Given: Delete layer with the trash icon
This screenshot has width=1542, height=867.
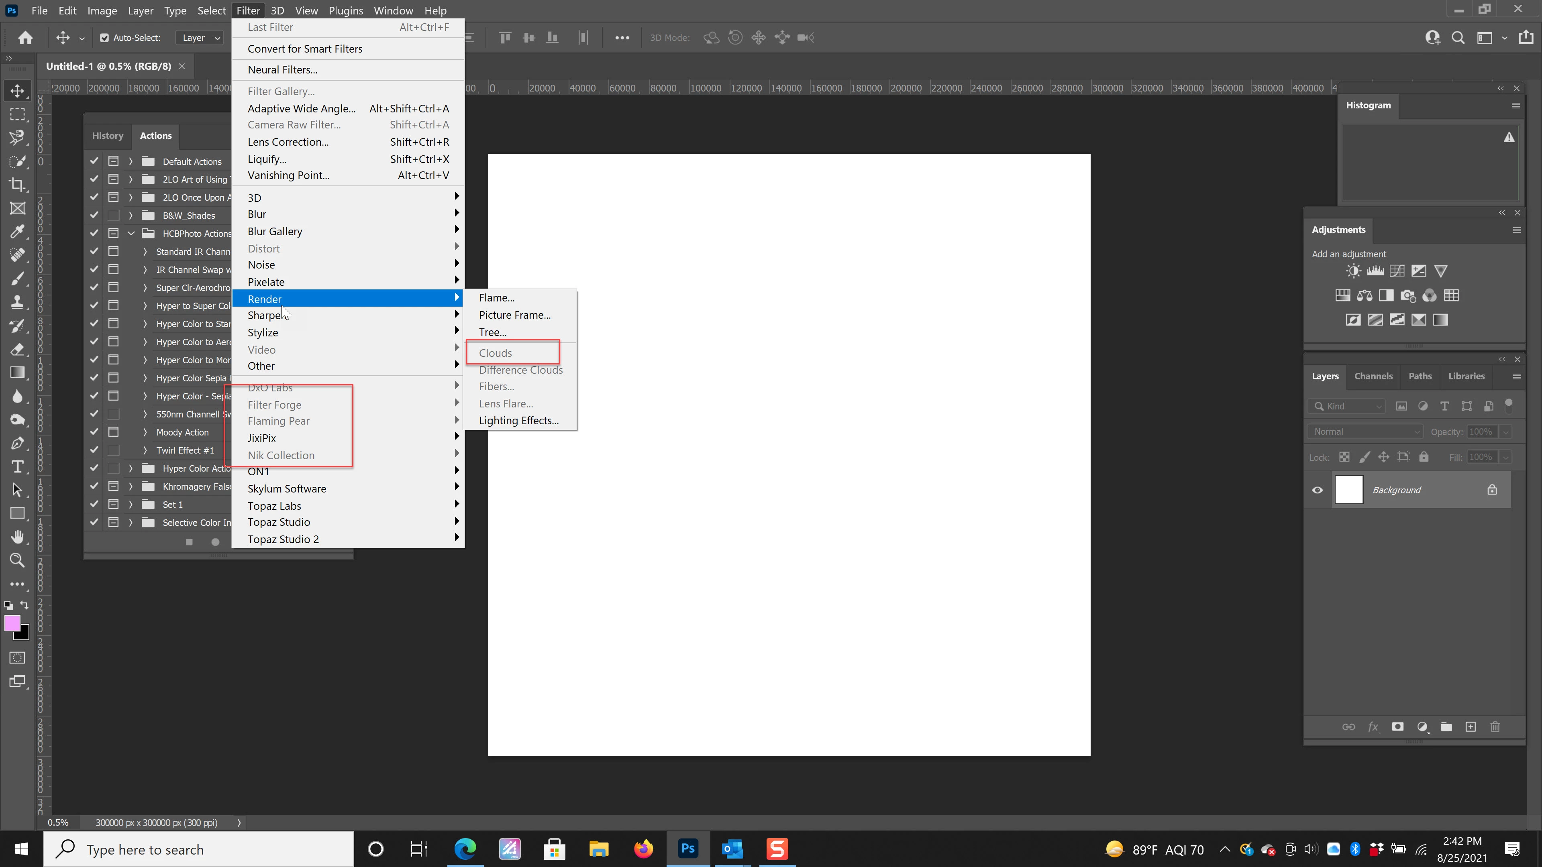Looking at the screenshot, I should (1495, 727).
